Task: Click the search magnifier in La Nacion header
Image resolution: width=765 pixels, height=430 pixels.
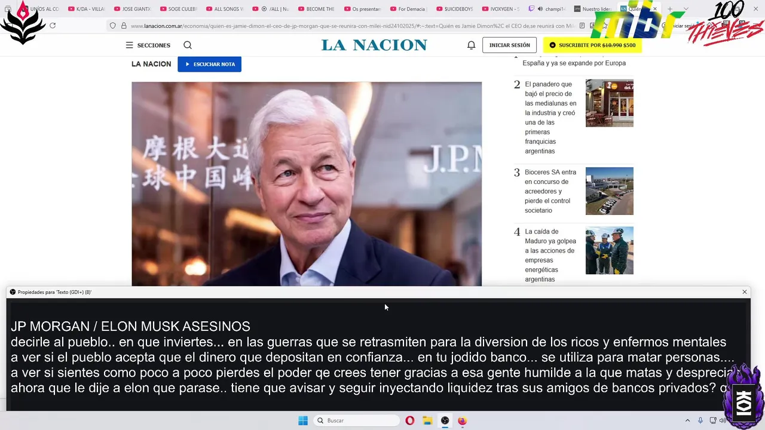Action: pyautogui.click(x=188, y=45)
